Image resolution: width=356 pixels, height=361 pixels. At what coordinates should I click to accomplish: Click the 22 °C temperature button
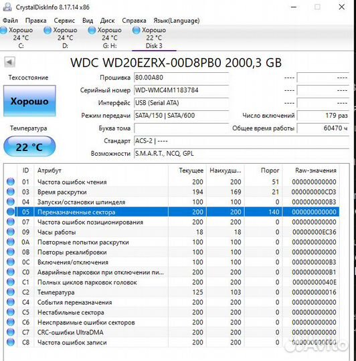click(29, 146)
